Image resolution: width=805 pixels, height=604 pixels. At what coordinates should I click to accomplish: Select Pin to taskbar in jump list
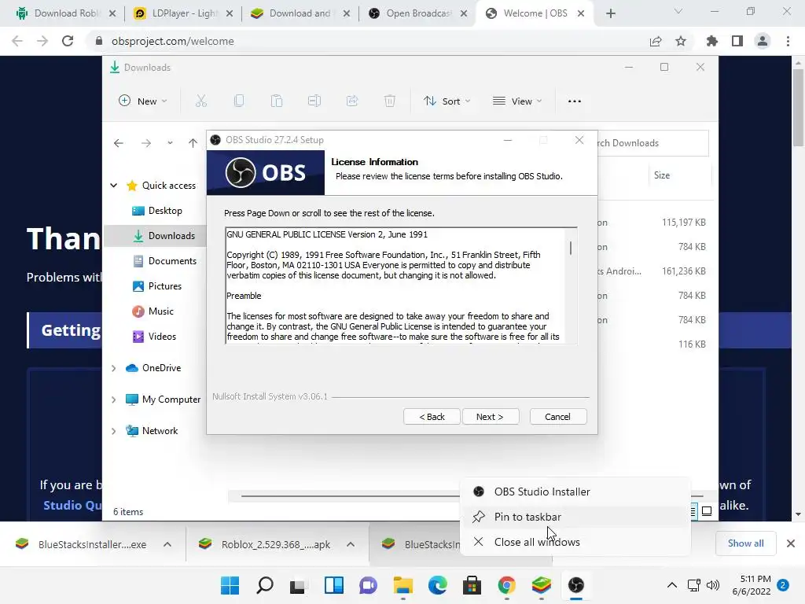click(x=575, y=517)
